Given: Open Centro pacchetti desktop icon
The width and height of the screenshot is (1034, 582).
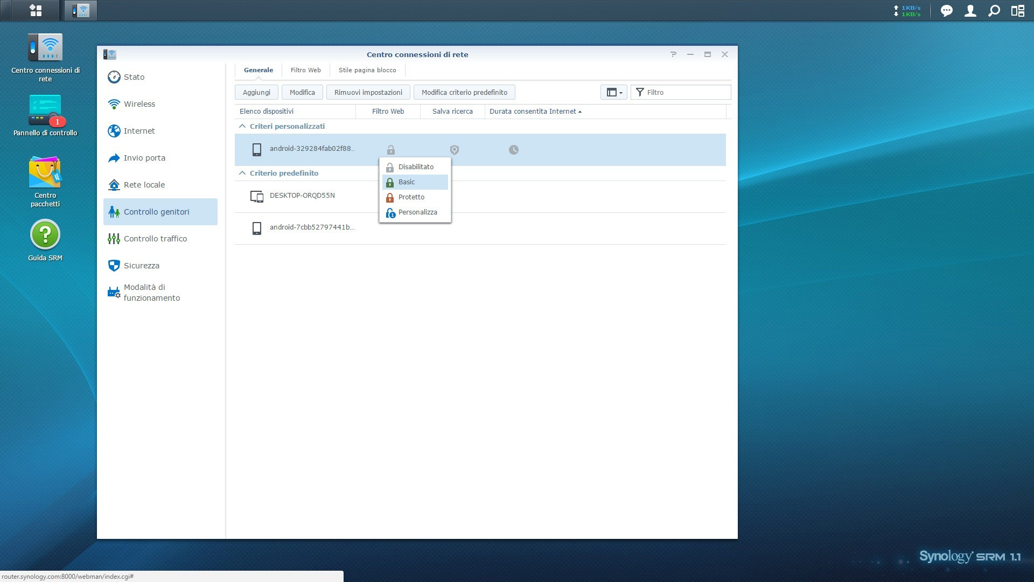Looking at the screenshot, I should click(45, 174).
